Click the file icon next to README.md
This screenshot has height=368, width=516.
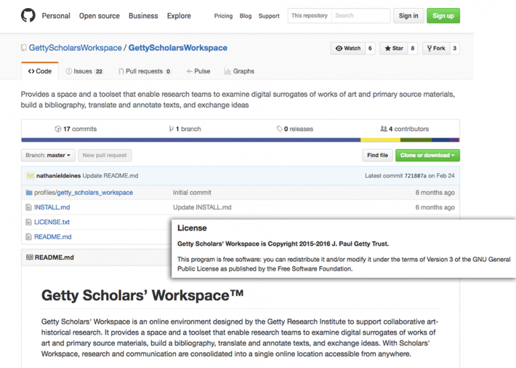(x=29, y=237)
